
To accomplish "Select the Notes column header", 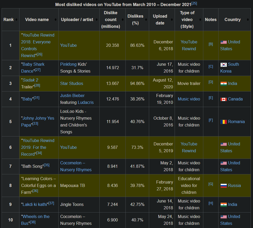I will tap(211, 19).
